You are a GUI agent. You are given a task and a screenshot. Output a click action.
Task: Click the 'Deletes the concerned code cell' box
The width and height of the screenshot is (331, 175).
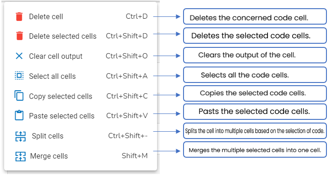(255, 16)
